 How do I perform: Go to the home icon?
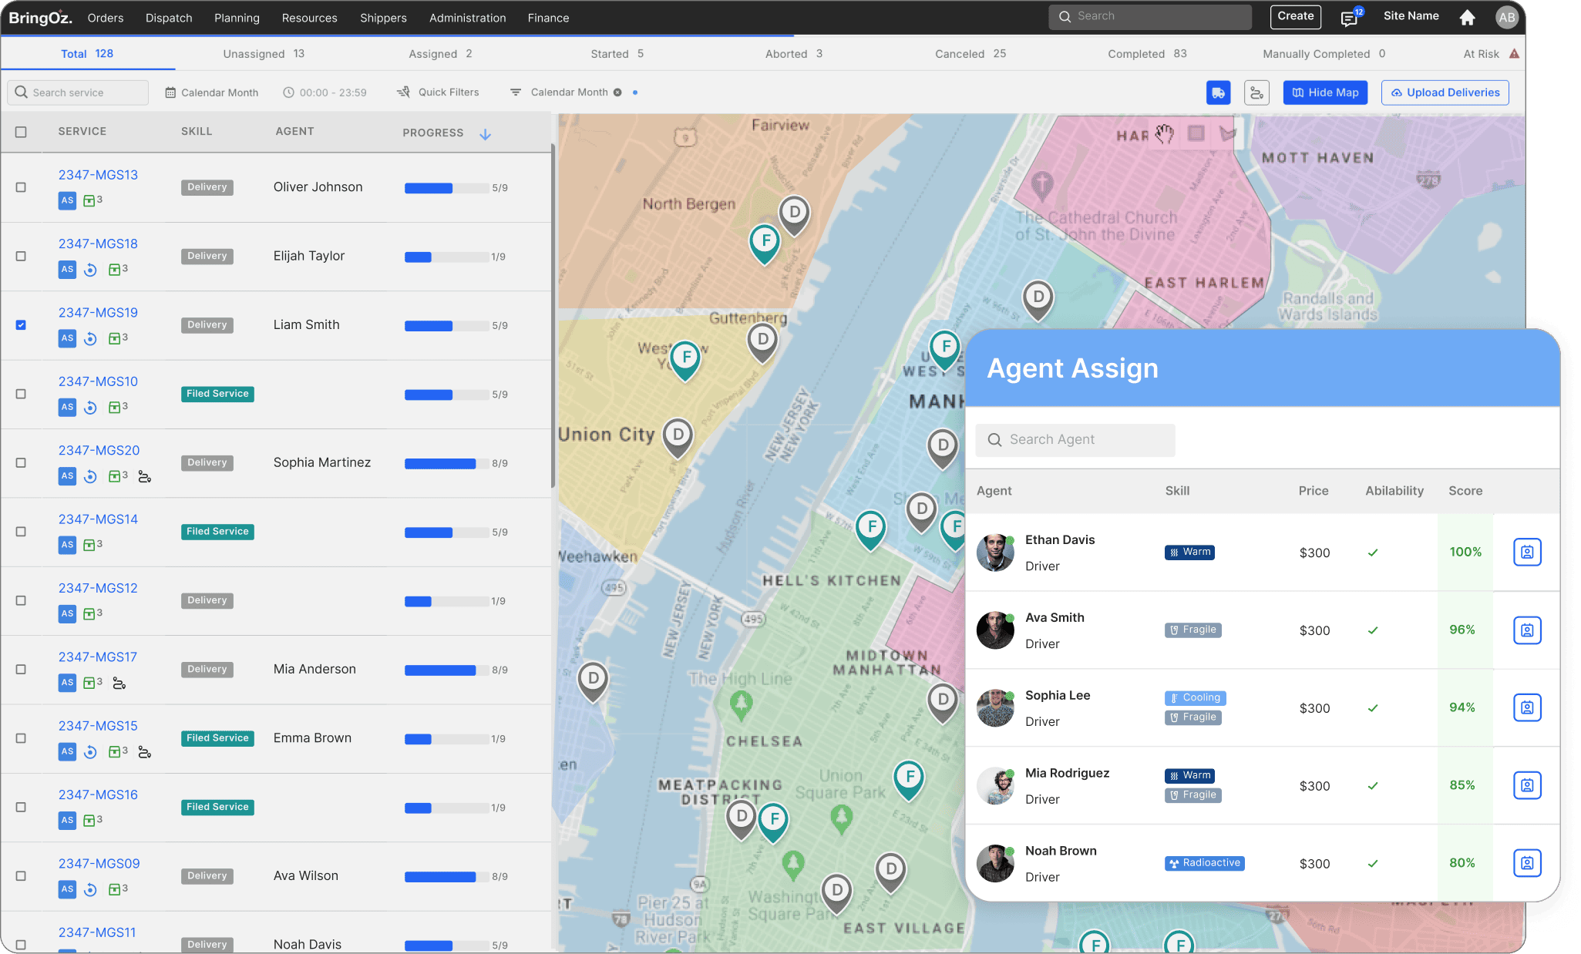point(1468,17)
